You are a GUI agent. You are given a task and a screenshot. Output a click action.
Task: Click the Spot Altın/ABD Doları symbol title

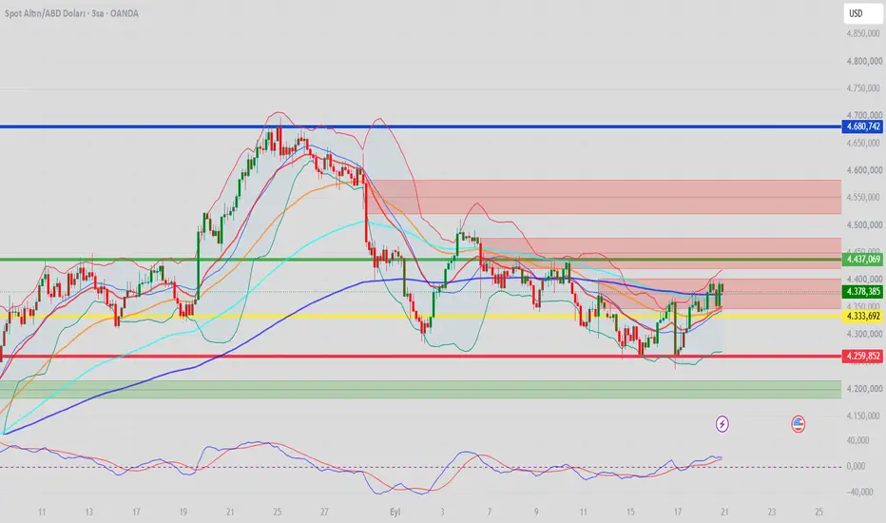point(71,13)
